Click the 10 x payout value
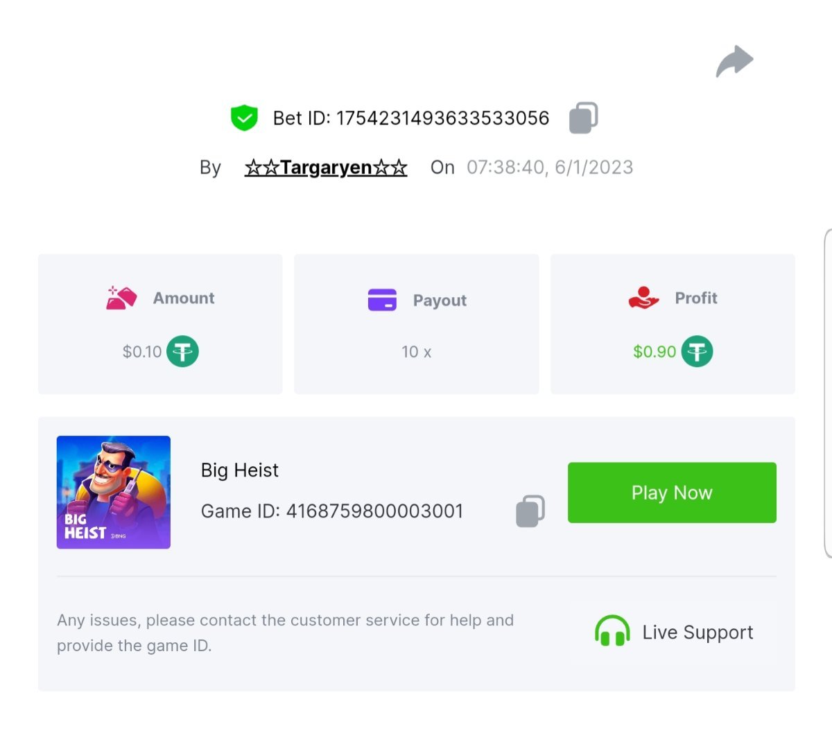This screenshot has width=832, height=744. coord(416,352)
